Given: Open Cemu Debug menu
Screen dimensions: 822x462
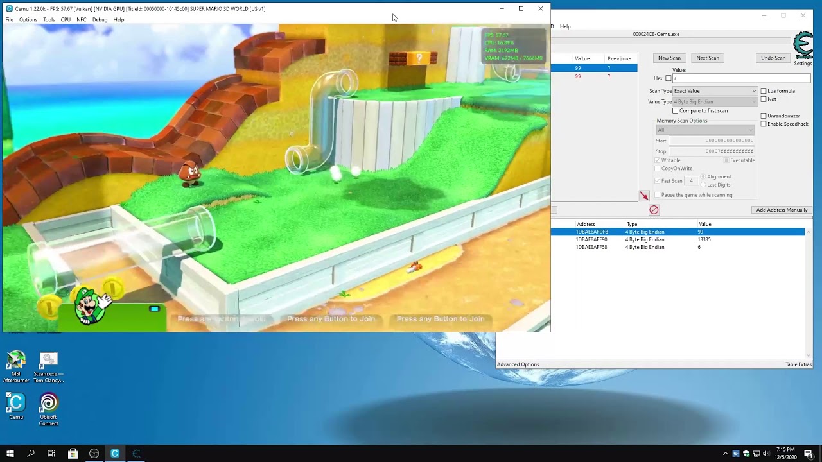Looking at the screenshot, I should click(x=100, y=20).
